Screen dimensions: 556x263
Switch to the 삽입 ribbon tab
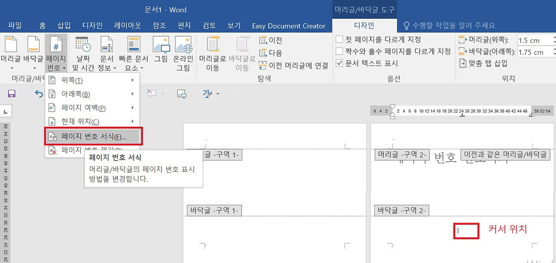tap(64, 25)
